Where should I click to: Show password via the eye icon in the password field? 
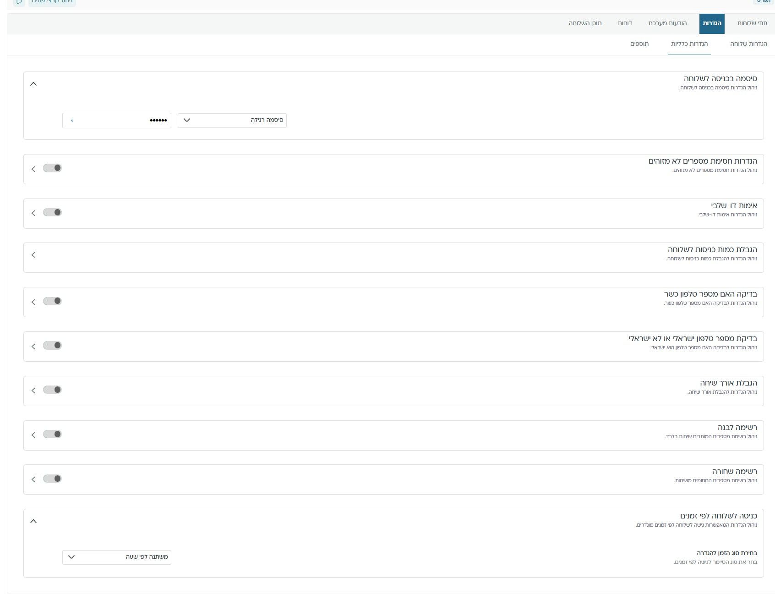72,121
